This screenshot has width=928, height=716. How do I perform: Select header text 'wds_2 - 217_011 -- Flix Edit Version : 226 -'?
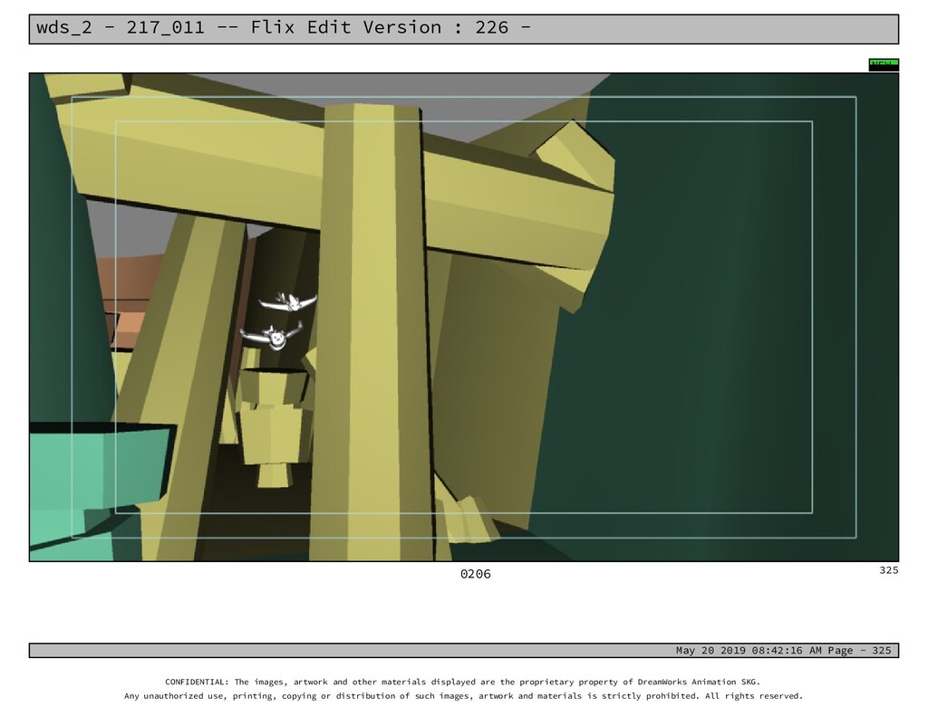(x=284, y=28)
